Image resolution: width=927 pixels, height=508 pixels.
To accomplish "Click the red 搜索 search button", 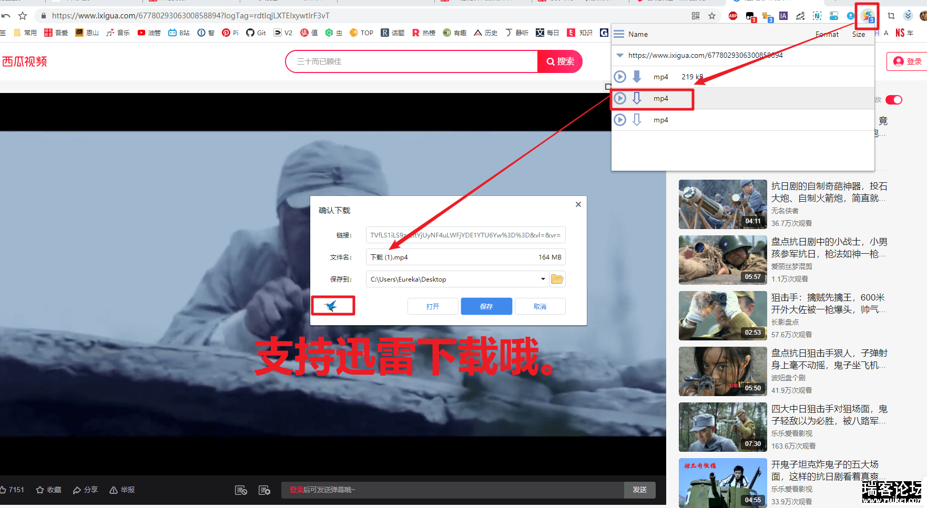I will tap(560, 61).
